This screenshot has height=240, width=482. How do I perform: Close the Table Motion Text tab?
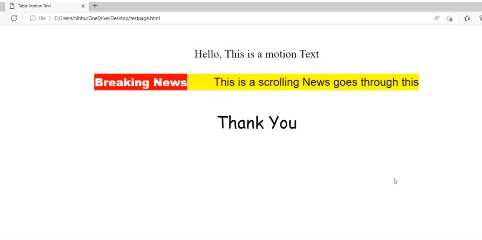(83, 6)
